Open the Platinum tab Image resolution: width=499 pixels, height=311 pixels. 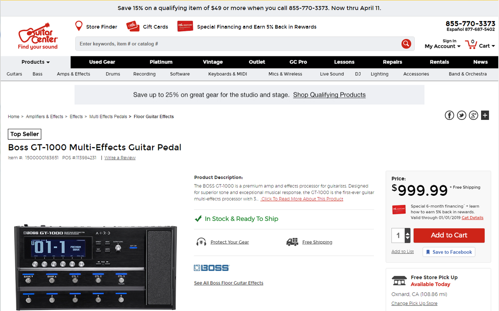[161, 62]
